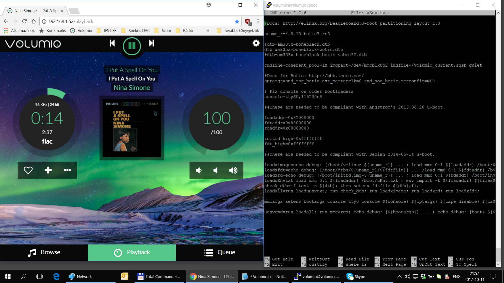504x283 pixels.
Task: Open Alkalmazások apps shortcut
Action: pos(19,31)
